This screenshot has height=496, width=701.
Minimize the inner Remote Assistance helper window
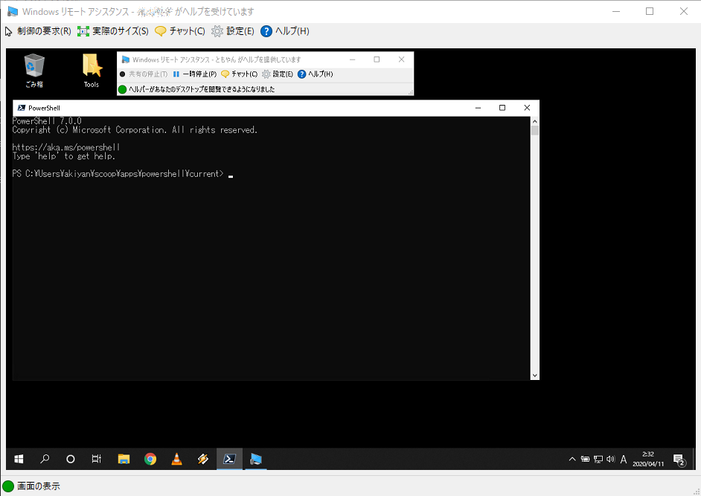[352, 59]
